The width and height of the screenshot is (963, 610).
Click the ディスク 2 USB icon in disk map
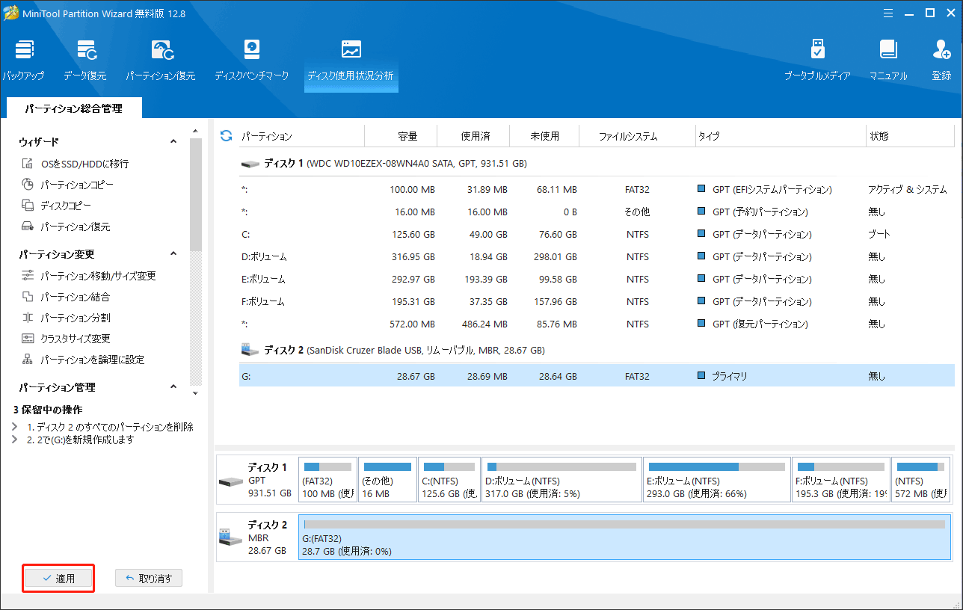[x=231, y=536]
